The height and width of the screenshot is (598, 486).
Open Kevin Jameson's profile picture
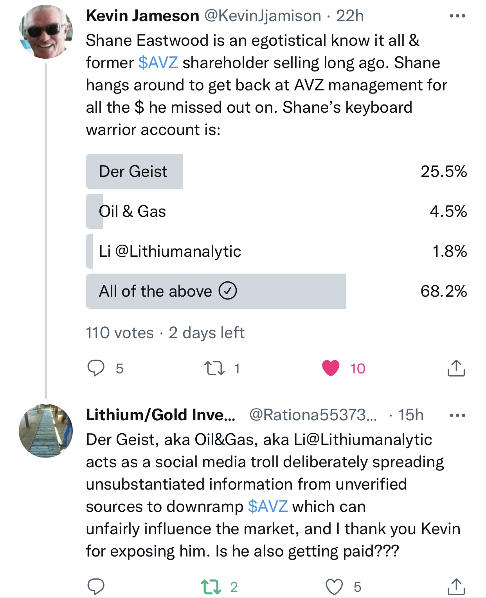pyautogui.click(x=46, y=32)
